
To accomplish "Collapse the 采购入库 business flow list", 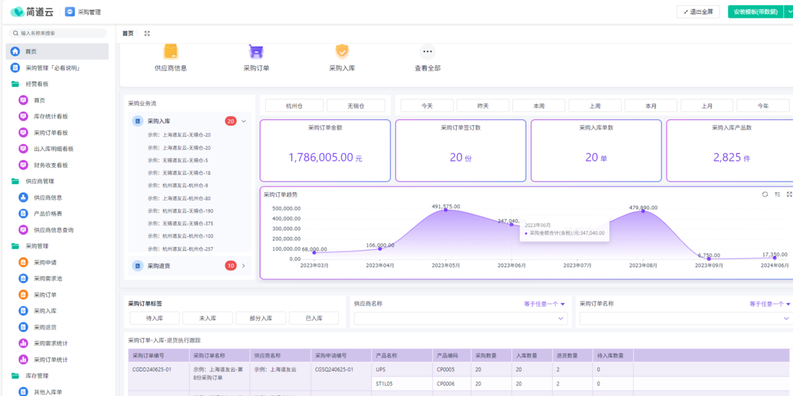I will pyautogui.click(x=243, y=121).
